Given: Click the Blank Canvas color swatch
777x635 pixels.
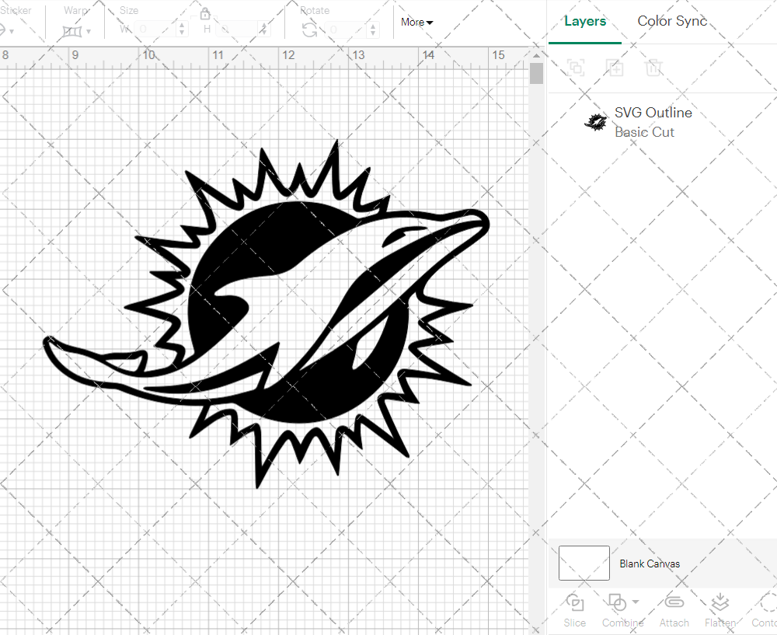Looking at the screenshot, I should pos(583,563).
